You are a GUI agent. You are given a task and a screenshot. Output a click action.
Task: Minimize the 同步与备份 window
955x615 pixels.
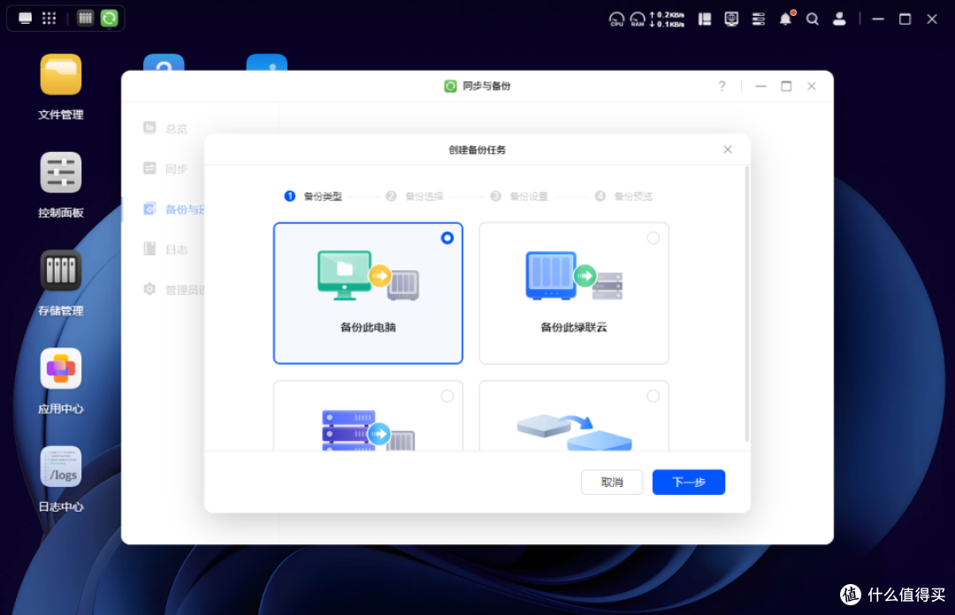click(x=760, y=87)
